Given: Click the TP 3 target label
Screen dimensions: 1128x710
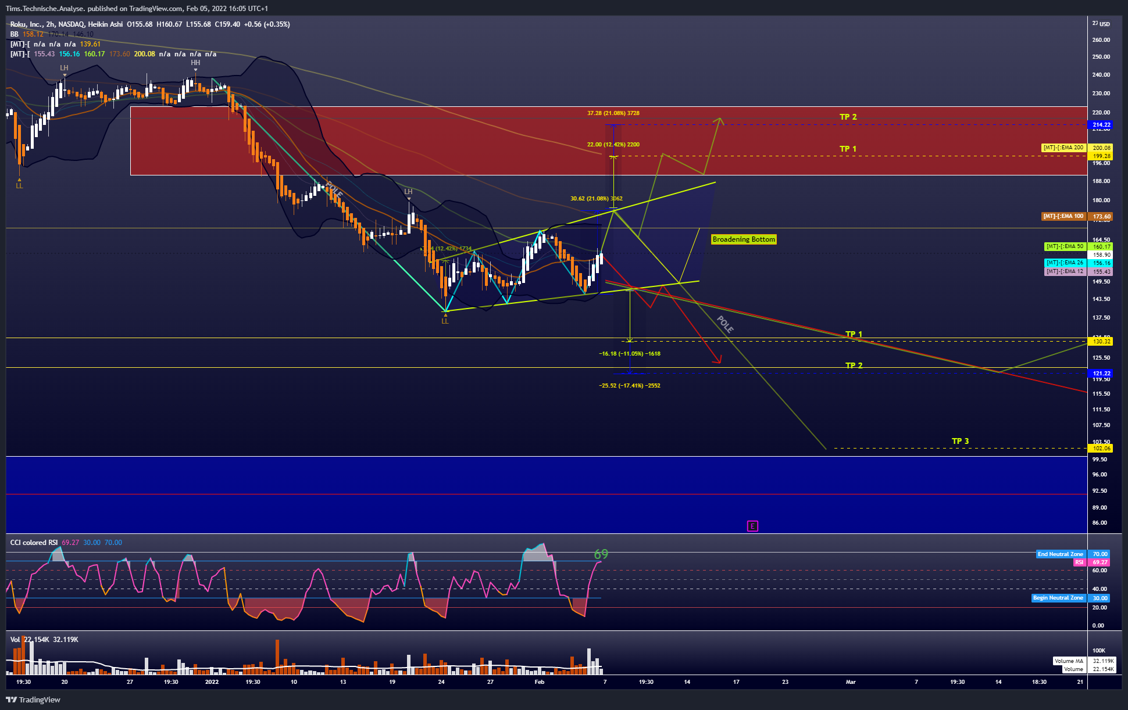Looking at the screenshot, I should [960, 441].
